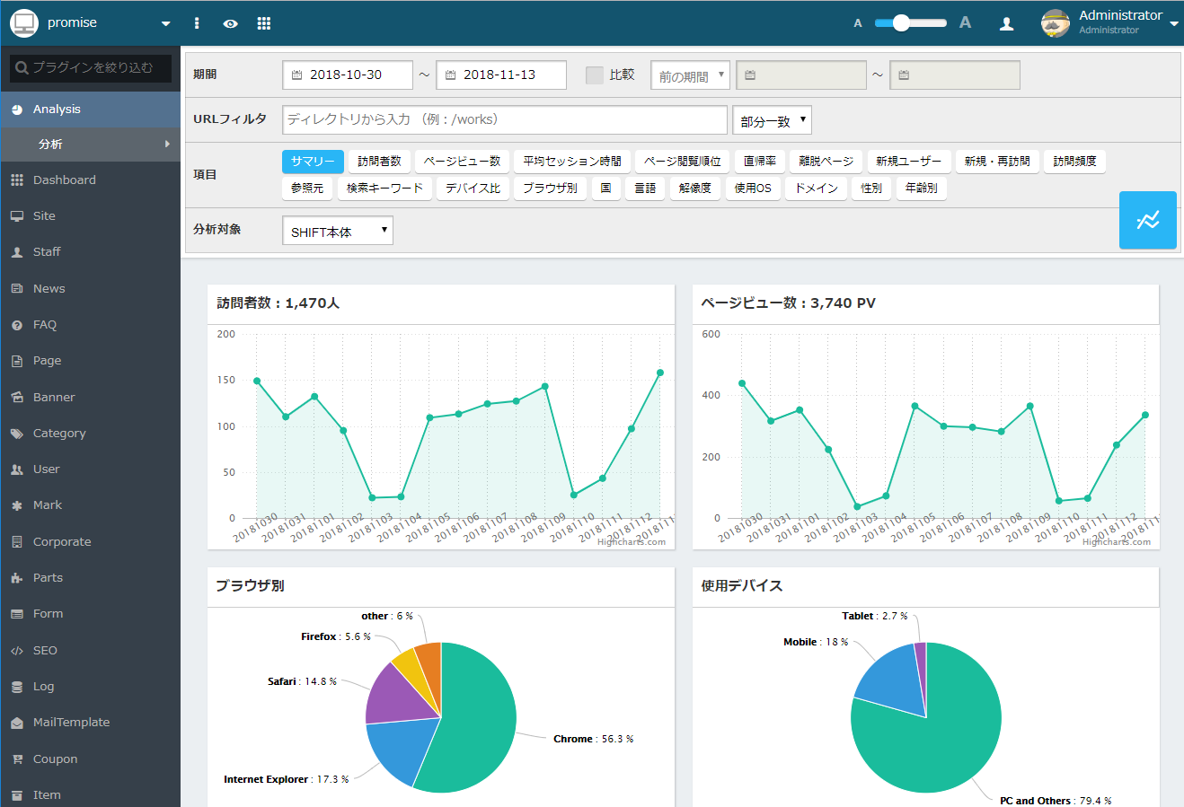Select the 検索キーワード item
Viewport: 1184px width, 807px height.
(x=384, y=189)
